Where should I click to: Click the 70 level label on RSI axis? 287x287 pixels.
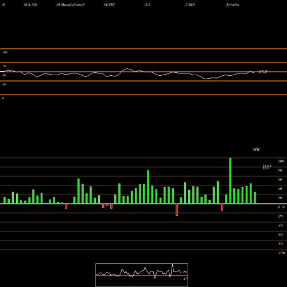pyautogui.click(x=4, y=66)
